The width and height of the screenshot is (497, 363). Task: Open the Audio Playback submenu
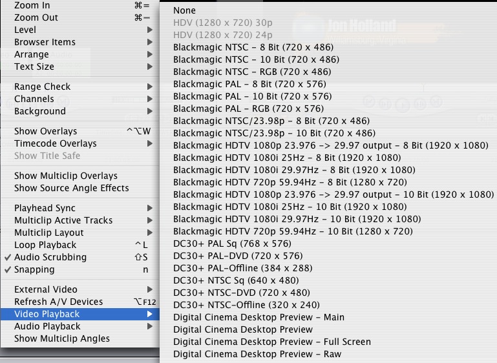[79, 327]
